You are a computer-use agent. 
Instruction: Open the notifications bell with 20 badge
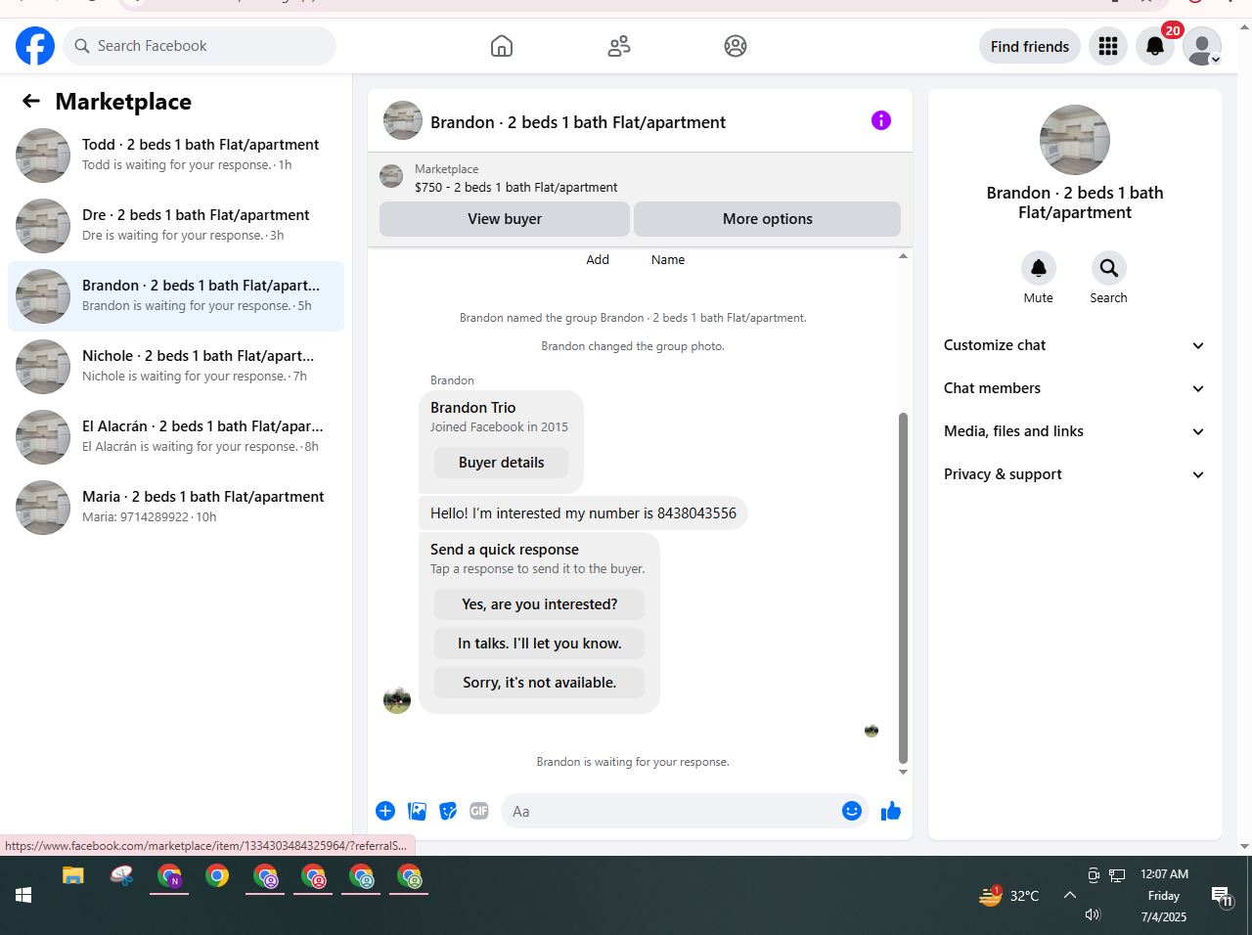tap(1155, 46)
